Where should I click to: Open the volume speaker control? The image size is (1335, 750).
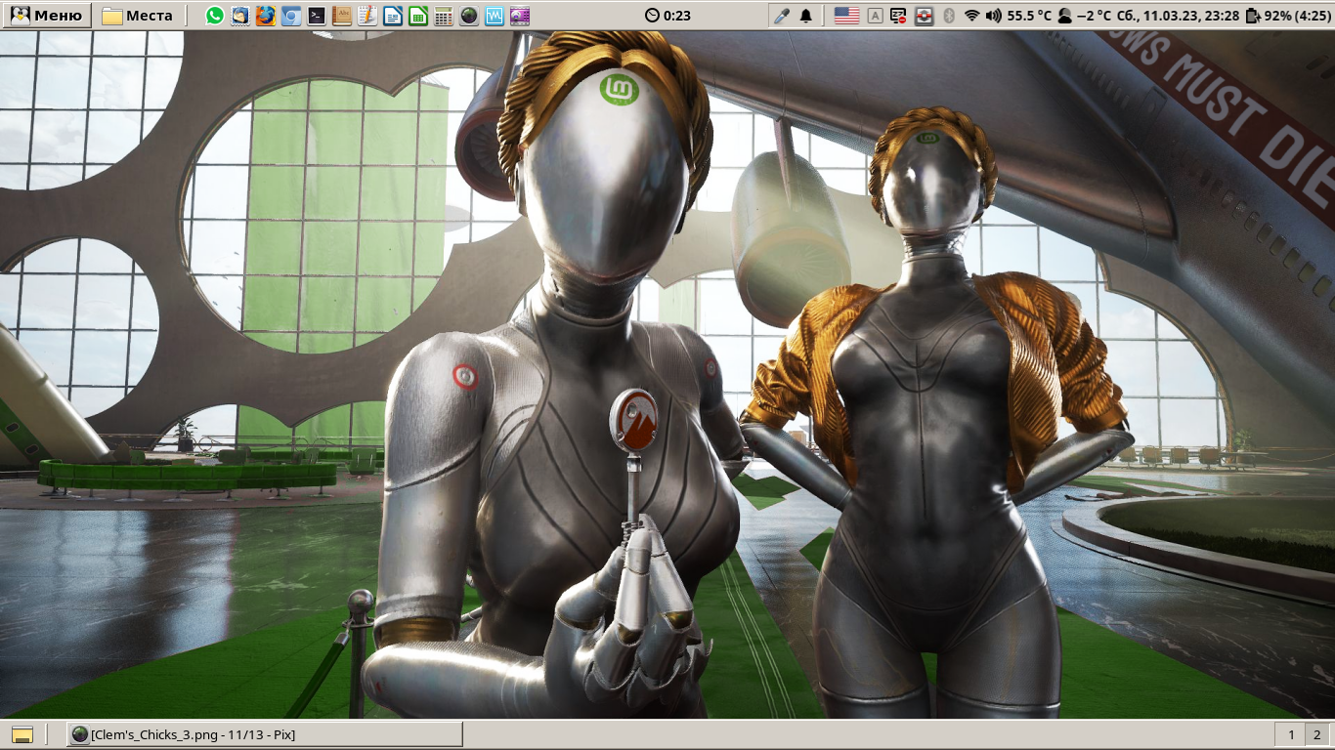994,16
